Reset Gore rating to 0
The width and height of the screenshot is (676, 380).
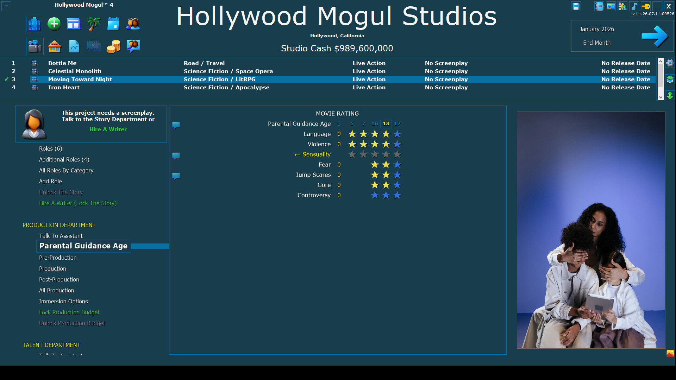click(339, 185)
